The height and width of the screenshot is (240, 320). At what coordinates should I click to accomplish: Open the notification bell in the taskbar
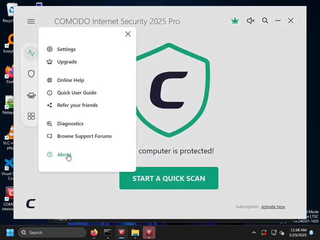pos(312,232)
